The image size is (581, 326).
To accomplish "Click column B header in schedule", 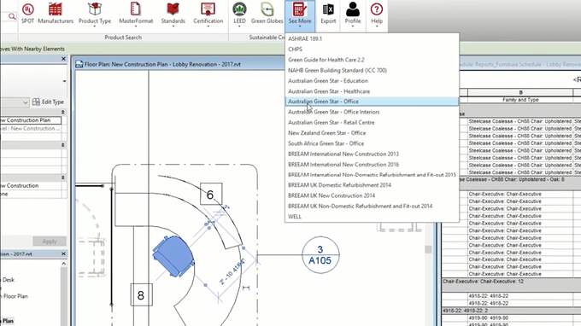I will [520, 92].
